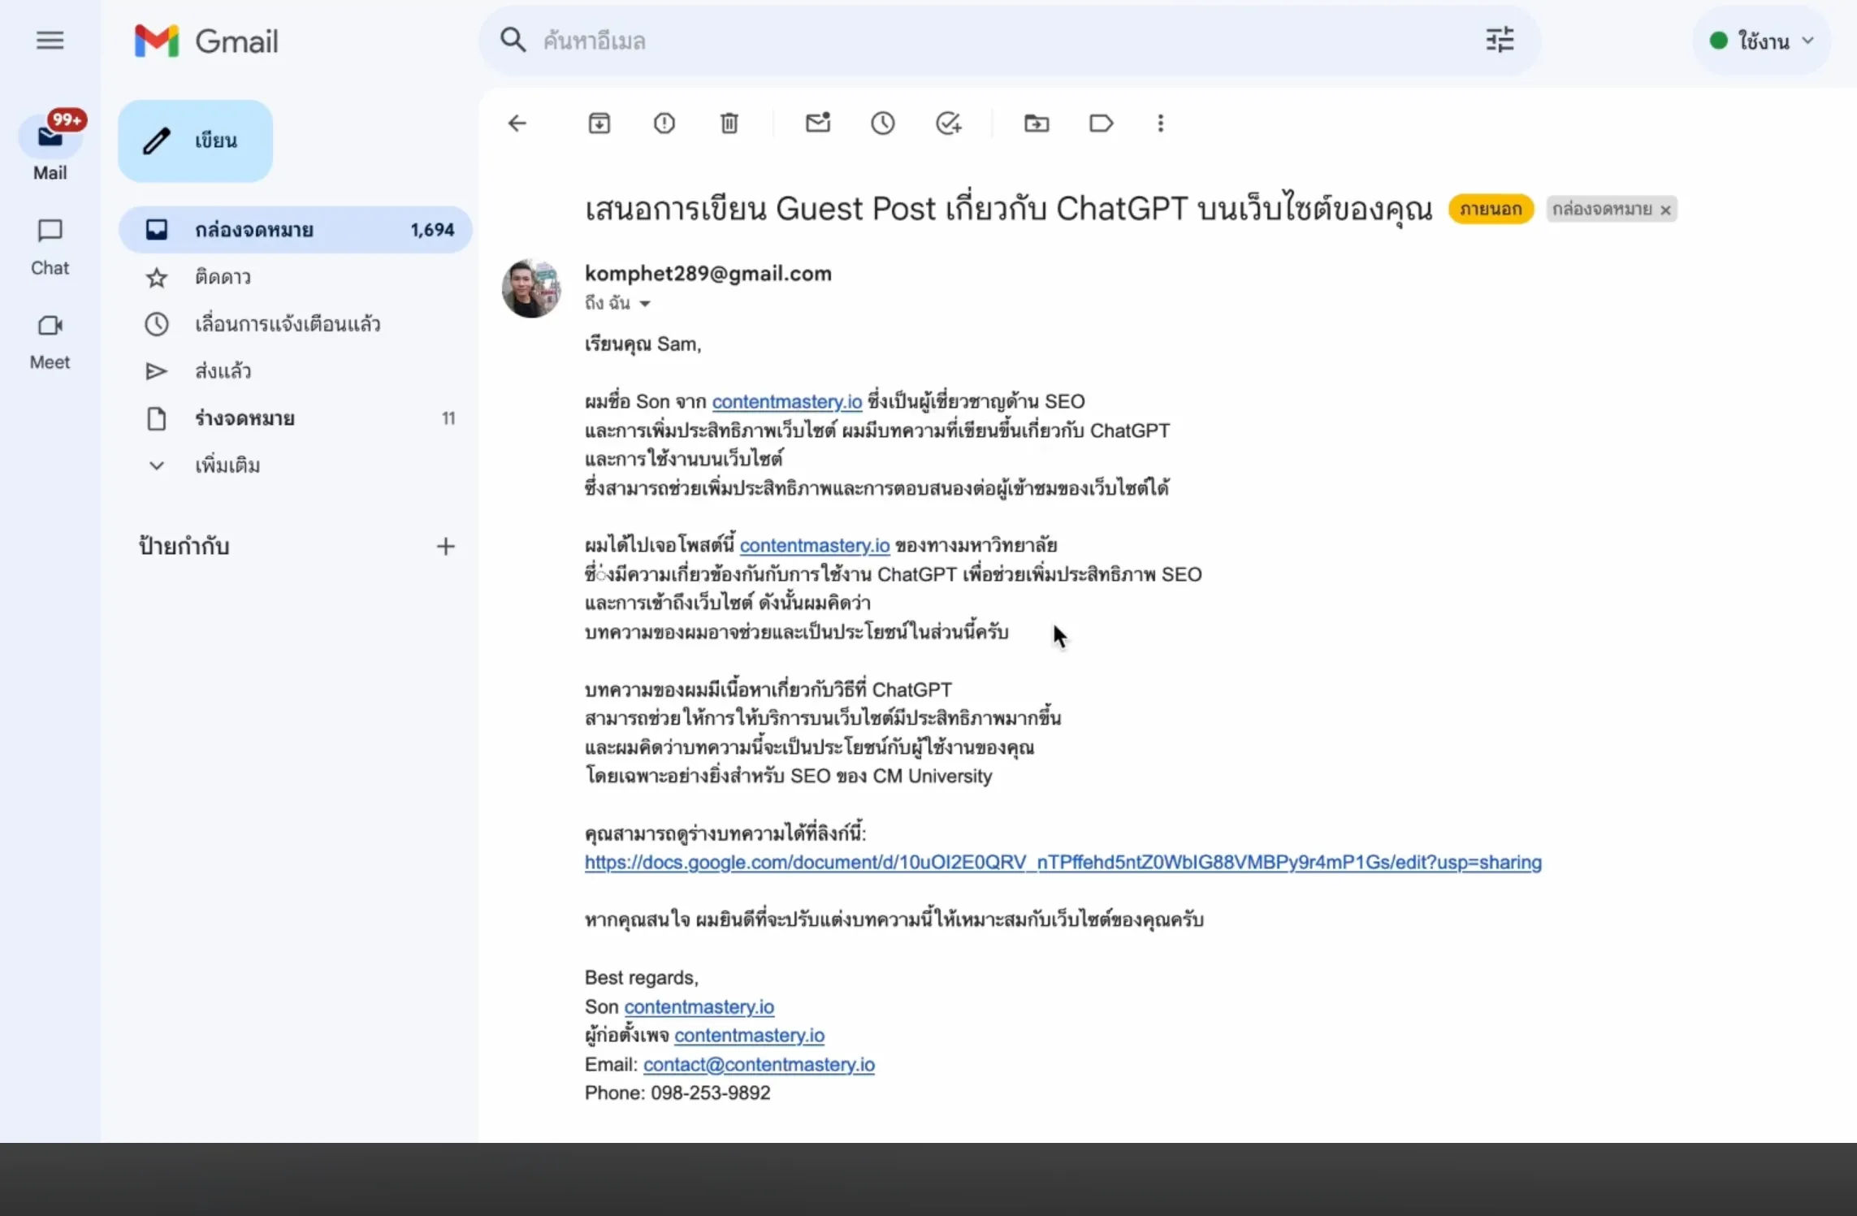Image resolution: width=1857 pixels, height=1216 pixels.
Task: Expand เพิ่มเติม in the sidebar
Action: tap(227, 466)
